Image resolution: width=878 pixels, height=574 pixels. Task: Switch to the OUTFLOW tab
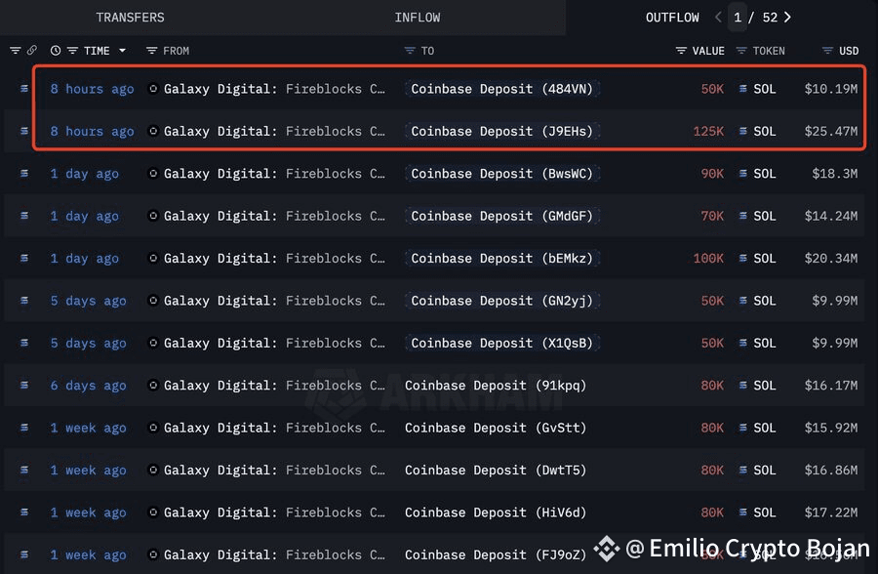672,18
